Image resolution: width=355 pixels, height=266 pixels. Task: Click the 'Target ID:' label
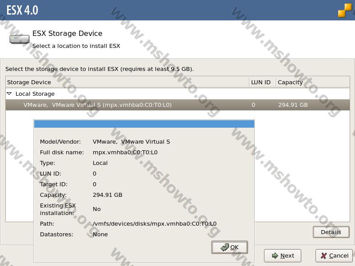point(54,184)
